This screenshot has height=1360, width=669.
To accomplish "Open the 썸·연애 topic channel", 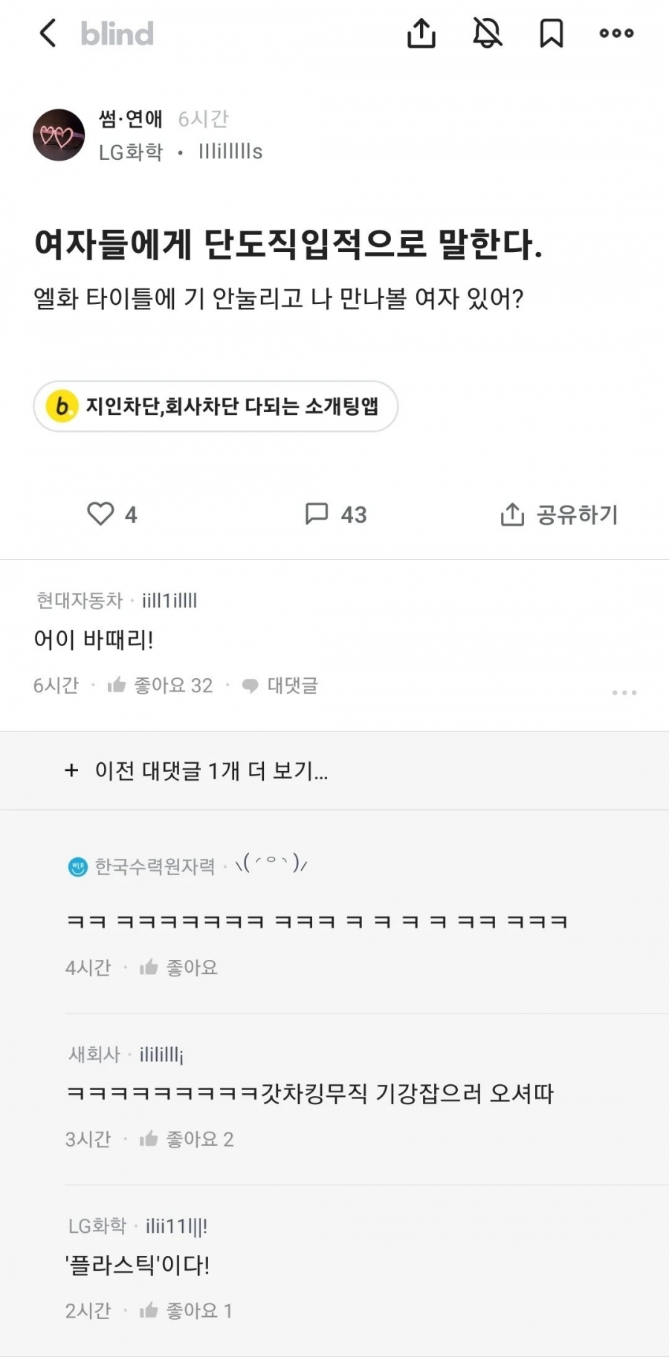I will [131, 119].
